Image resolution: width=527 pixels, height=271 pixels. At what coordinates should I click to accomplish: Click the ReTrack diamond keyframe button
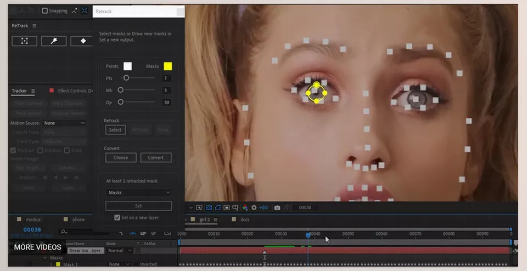83,41
